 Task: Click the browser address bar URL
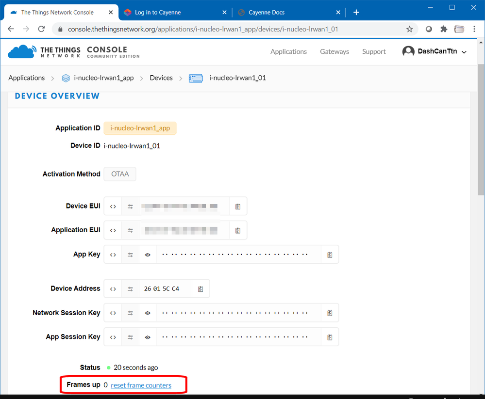click(203, 29)
